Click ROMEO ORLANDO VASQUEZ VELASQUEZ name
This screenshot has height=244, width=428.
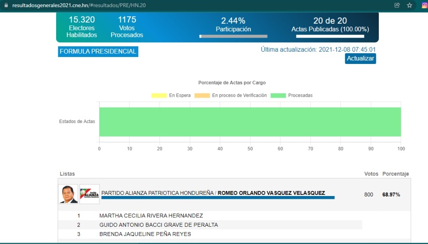click(x=271, y=193)
